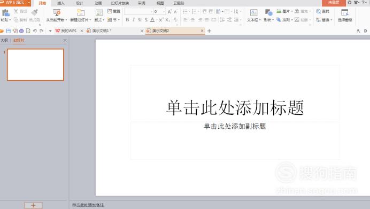Add a new slide with plus button
The height and width of the screenshot is (209, 370).
click(33, 205)
